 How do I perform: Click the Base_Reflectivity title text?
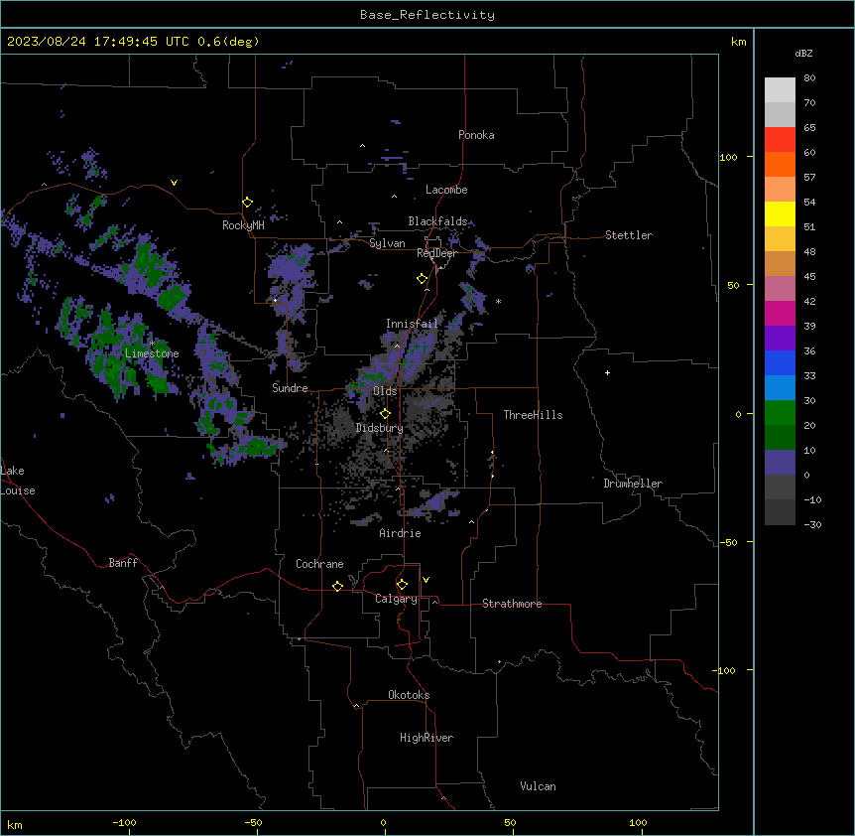pos(427,15)
